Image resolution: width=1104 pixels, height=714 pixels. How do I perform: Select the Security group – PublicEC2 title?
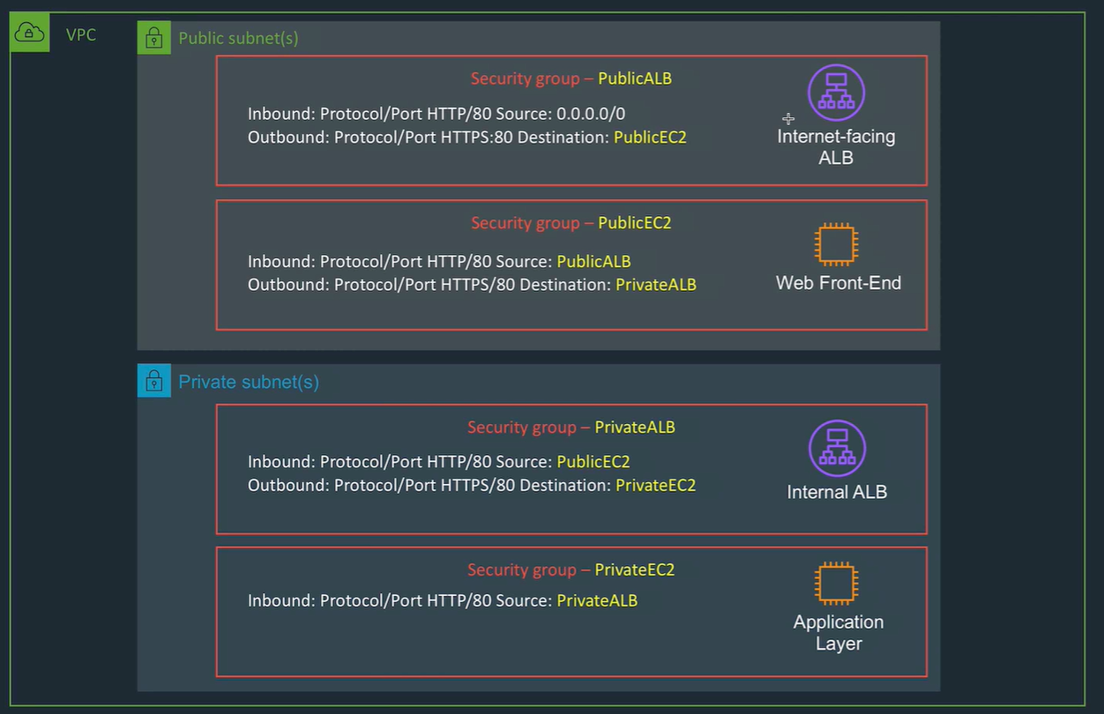pyautogui.click(x=571, y=223)
